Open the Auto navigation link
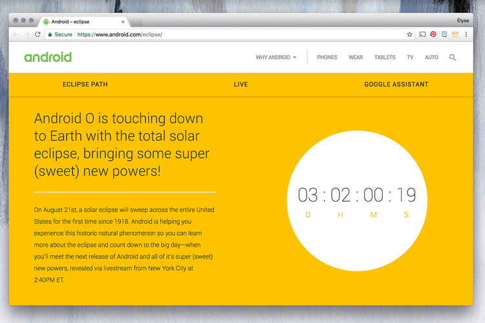485x323 pixels. point(431,57)
